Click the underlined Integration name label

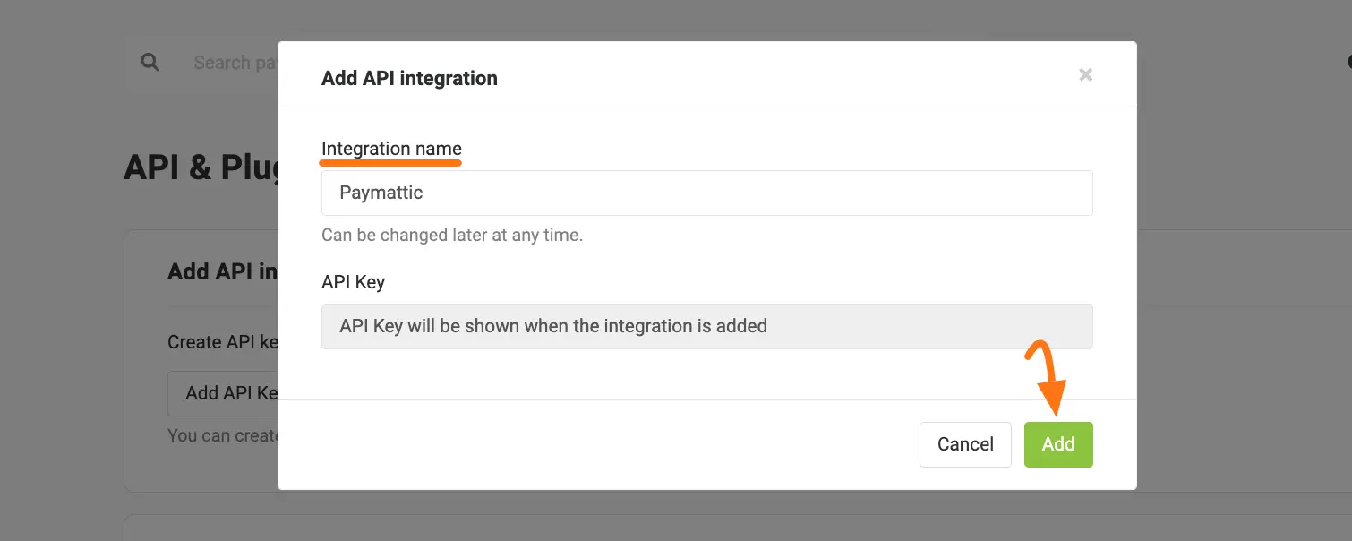pyautogui.click(x=390, y=148)
